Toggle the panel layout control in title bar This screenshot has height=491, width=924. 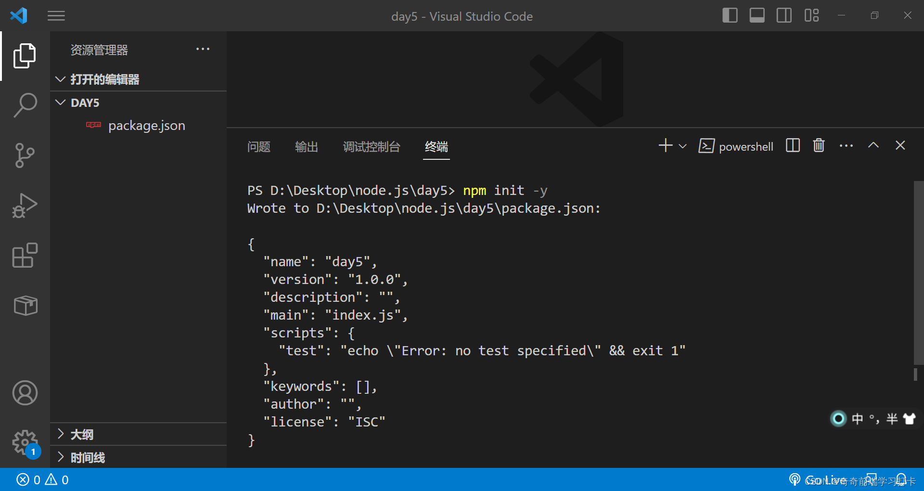pos(757,15)
